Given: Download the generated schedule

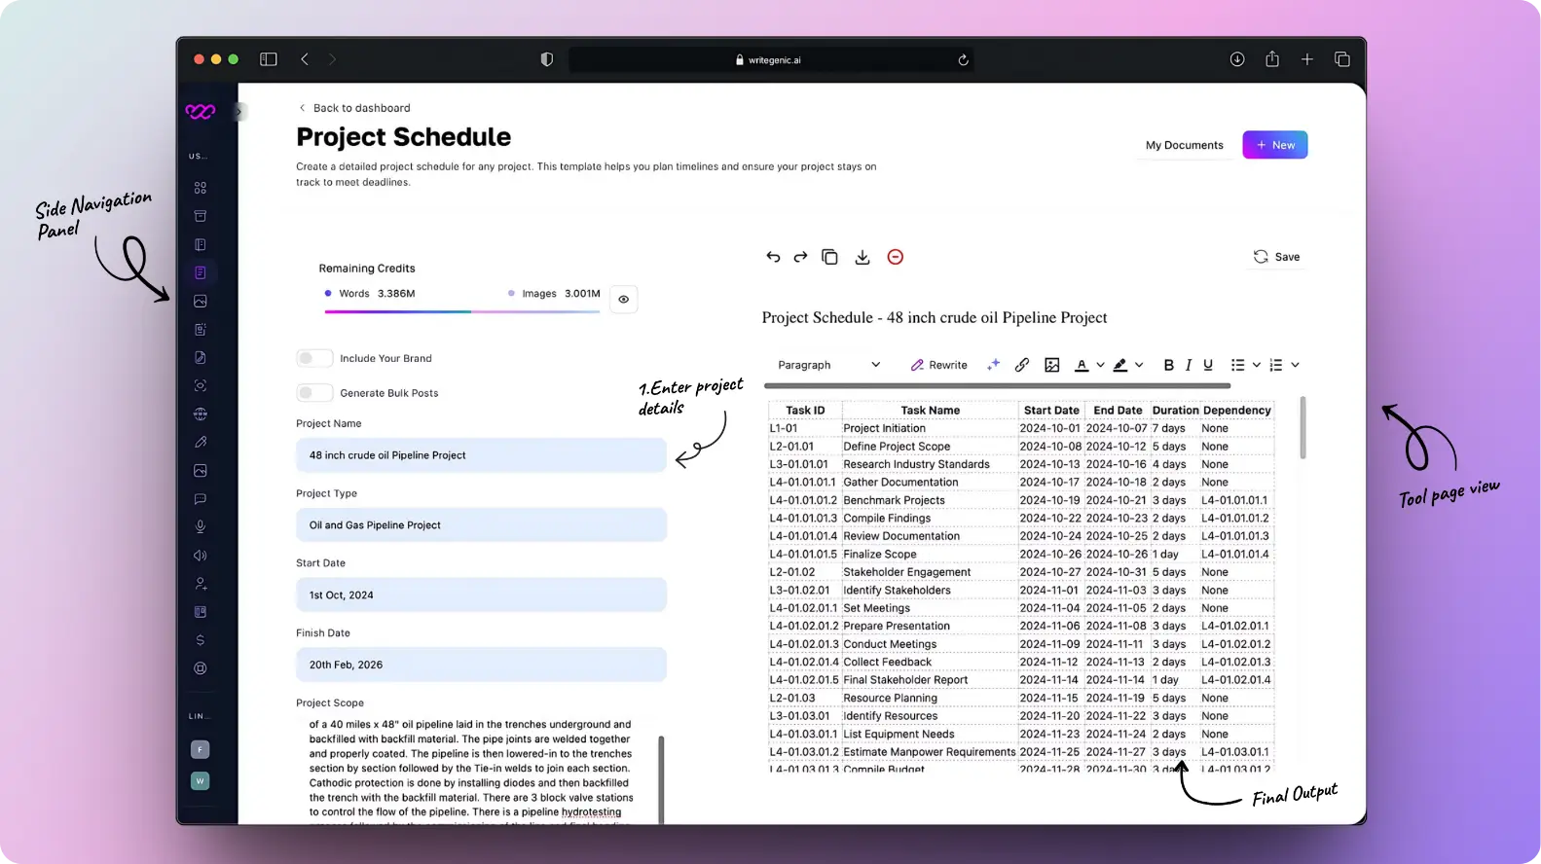Looking at the screenshot, I should [x=862, y=257].
